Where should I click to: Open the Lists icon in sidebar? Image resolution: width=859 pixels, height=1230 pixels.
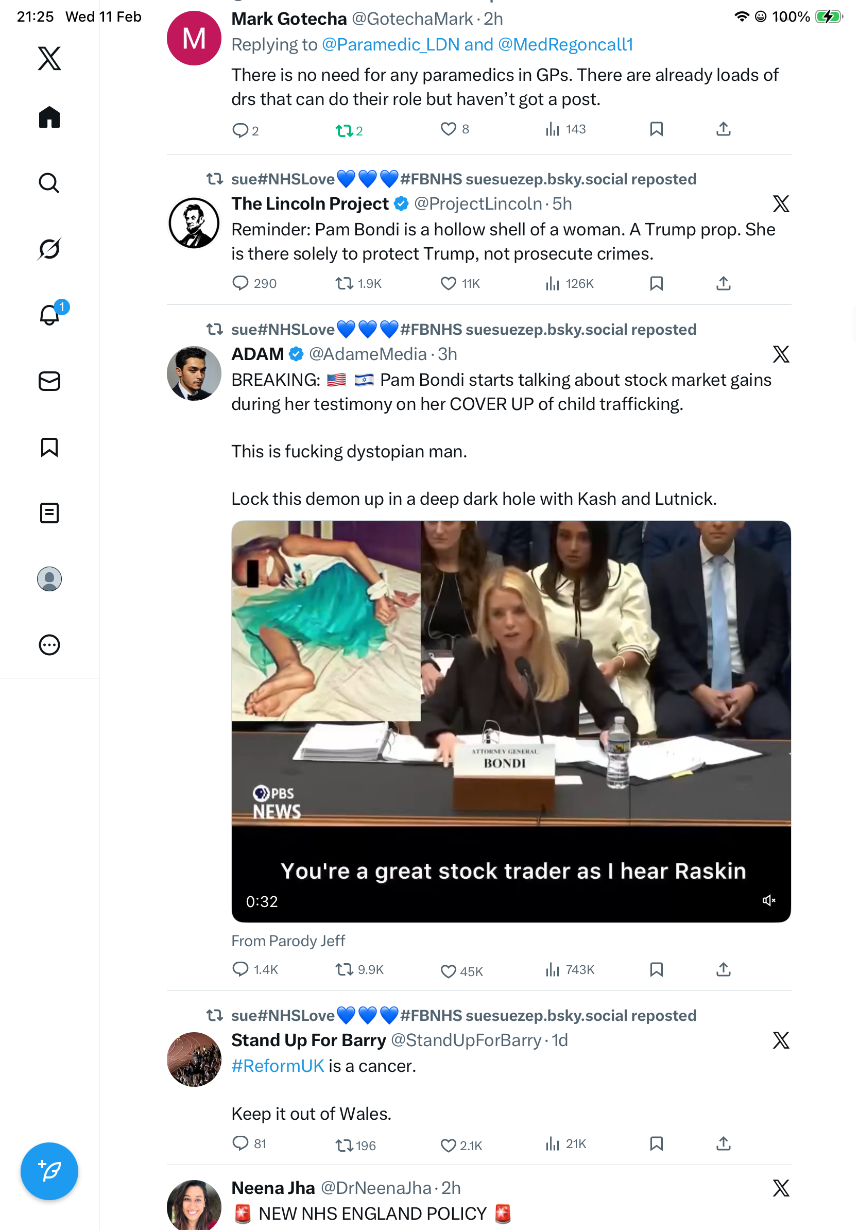tap(49, 512)
